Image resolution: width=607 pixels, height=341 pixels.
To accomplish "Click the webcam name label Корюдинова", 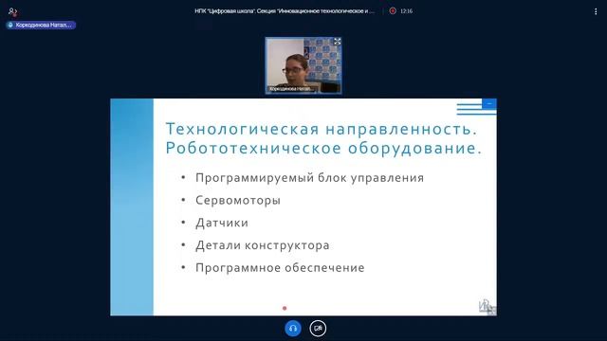I will coord(291,89).
